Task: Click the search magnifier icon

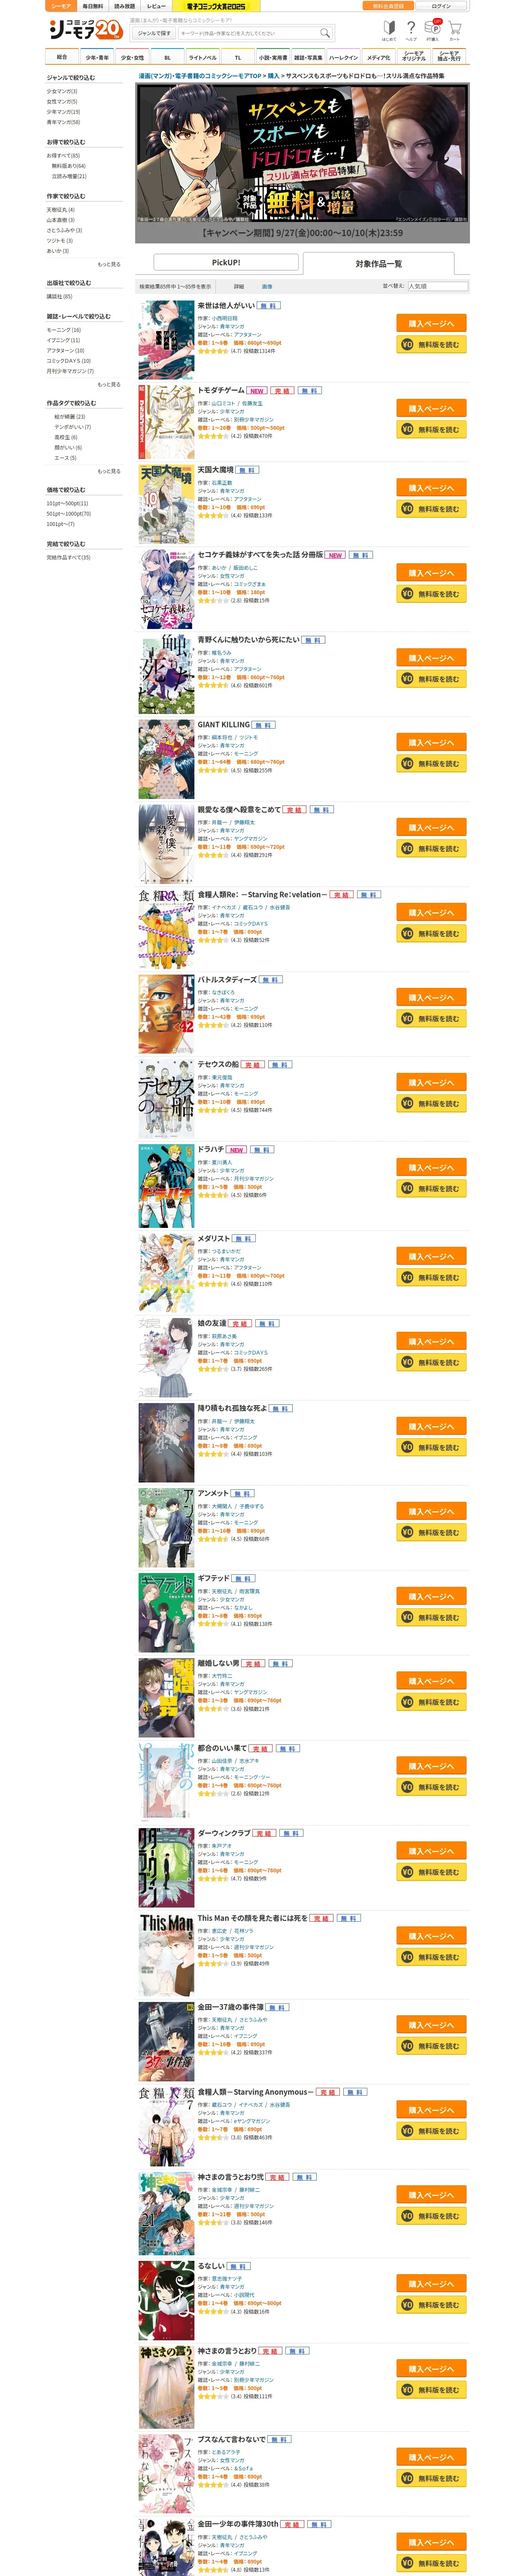Action: [324, 33]
